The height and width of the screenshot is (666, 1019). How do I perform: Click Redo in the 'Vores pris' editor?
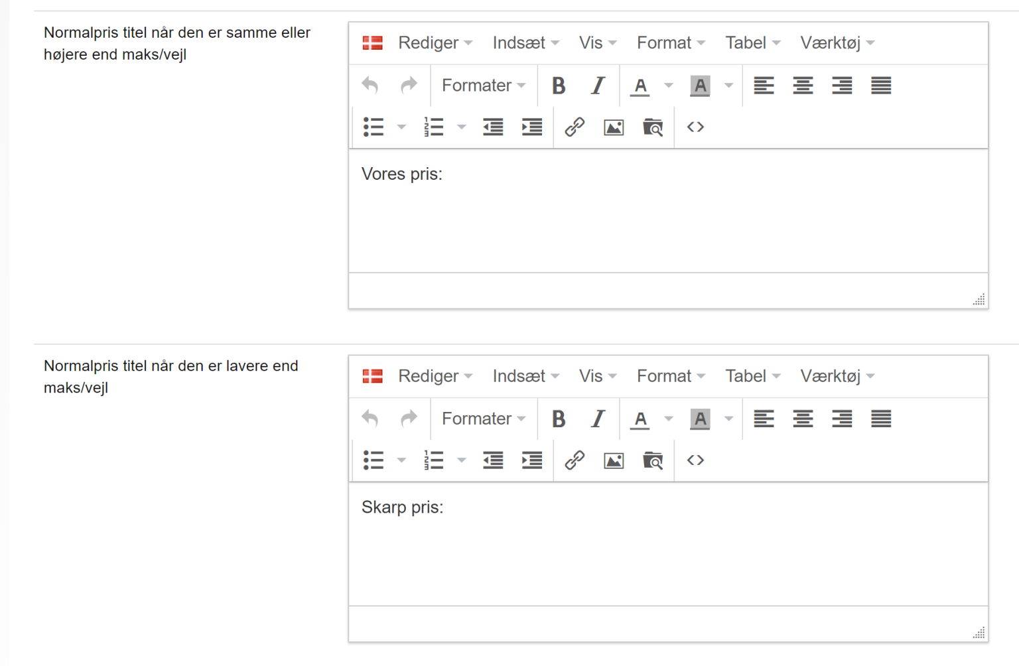pyautogui.click(x=409, y=86)
